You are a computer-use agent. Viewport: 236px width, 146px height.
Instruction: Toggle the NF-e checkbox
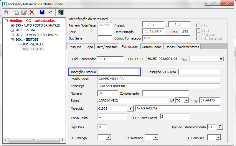pos(199,26)
